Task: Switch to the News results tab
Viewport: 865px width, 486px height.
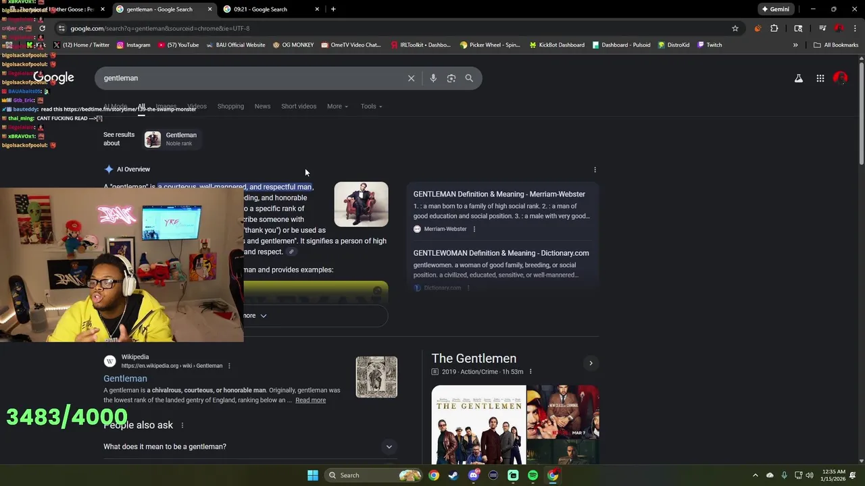Action: tap(262, 106)
